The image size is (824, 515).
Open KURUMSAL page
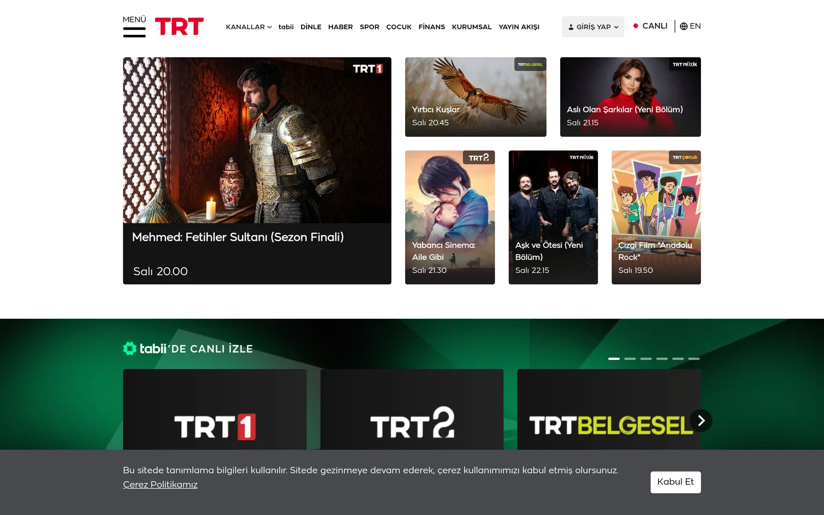pyautogui.click(x=472, y=27)
